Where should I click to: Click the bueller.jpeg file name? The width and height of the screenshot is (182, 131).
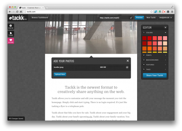click(x=59, y=67)
